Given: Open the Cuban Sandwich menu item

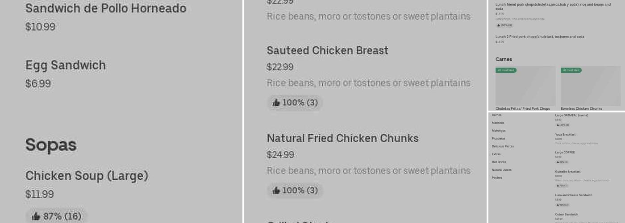Looking at the screenshot, I should [567, 215].
